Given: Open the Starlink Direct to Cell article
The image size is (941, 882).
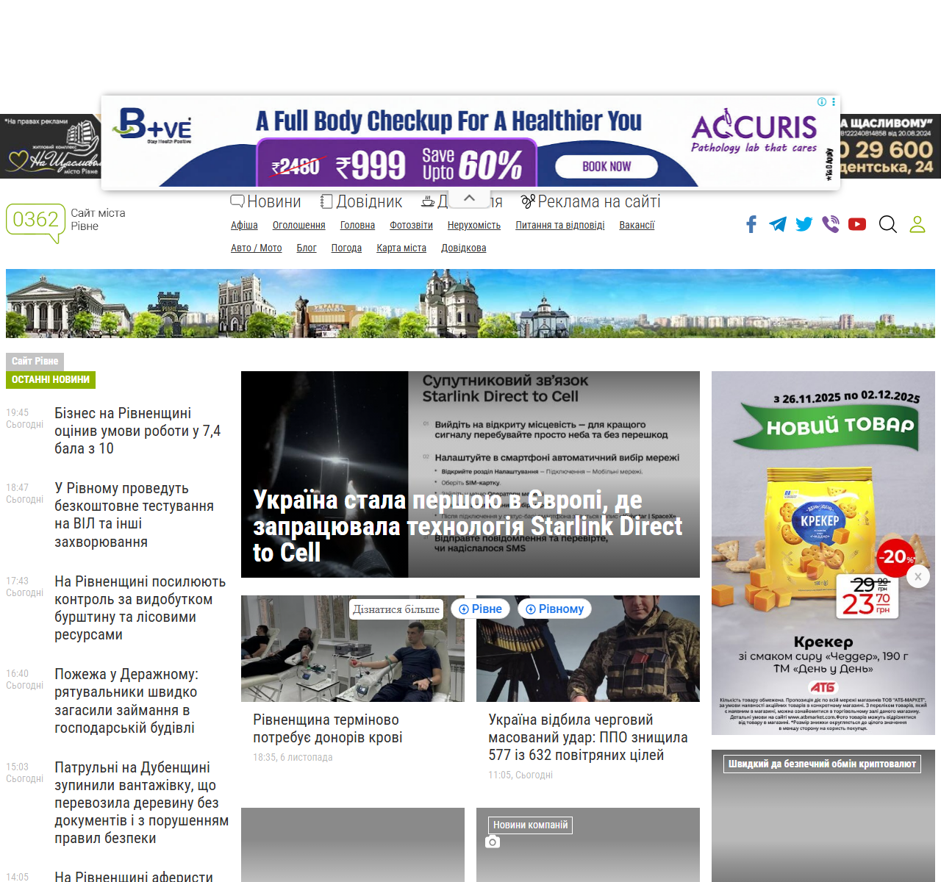Looking at the screenshot, I should (470, 526).
